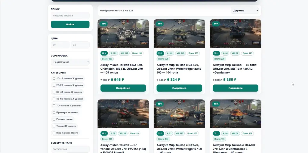Click the X: 80 tag
This screenshot has width=308, height=153.
225,53
